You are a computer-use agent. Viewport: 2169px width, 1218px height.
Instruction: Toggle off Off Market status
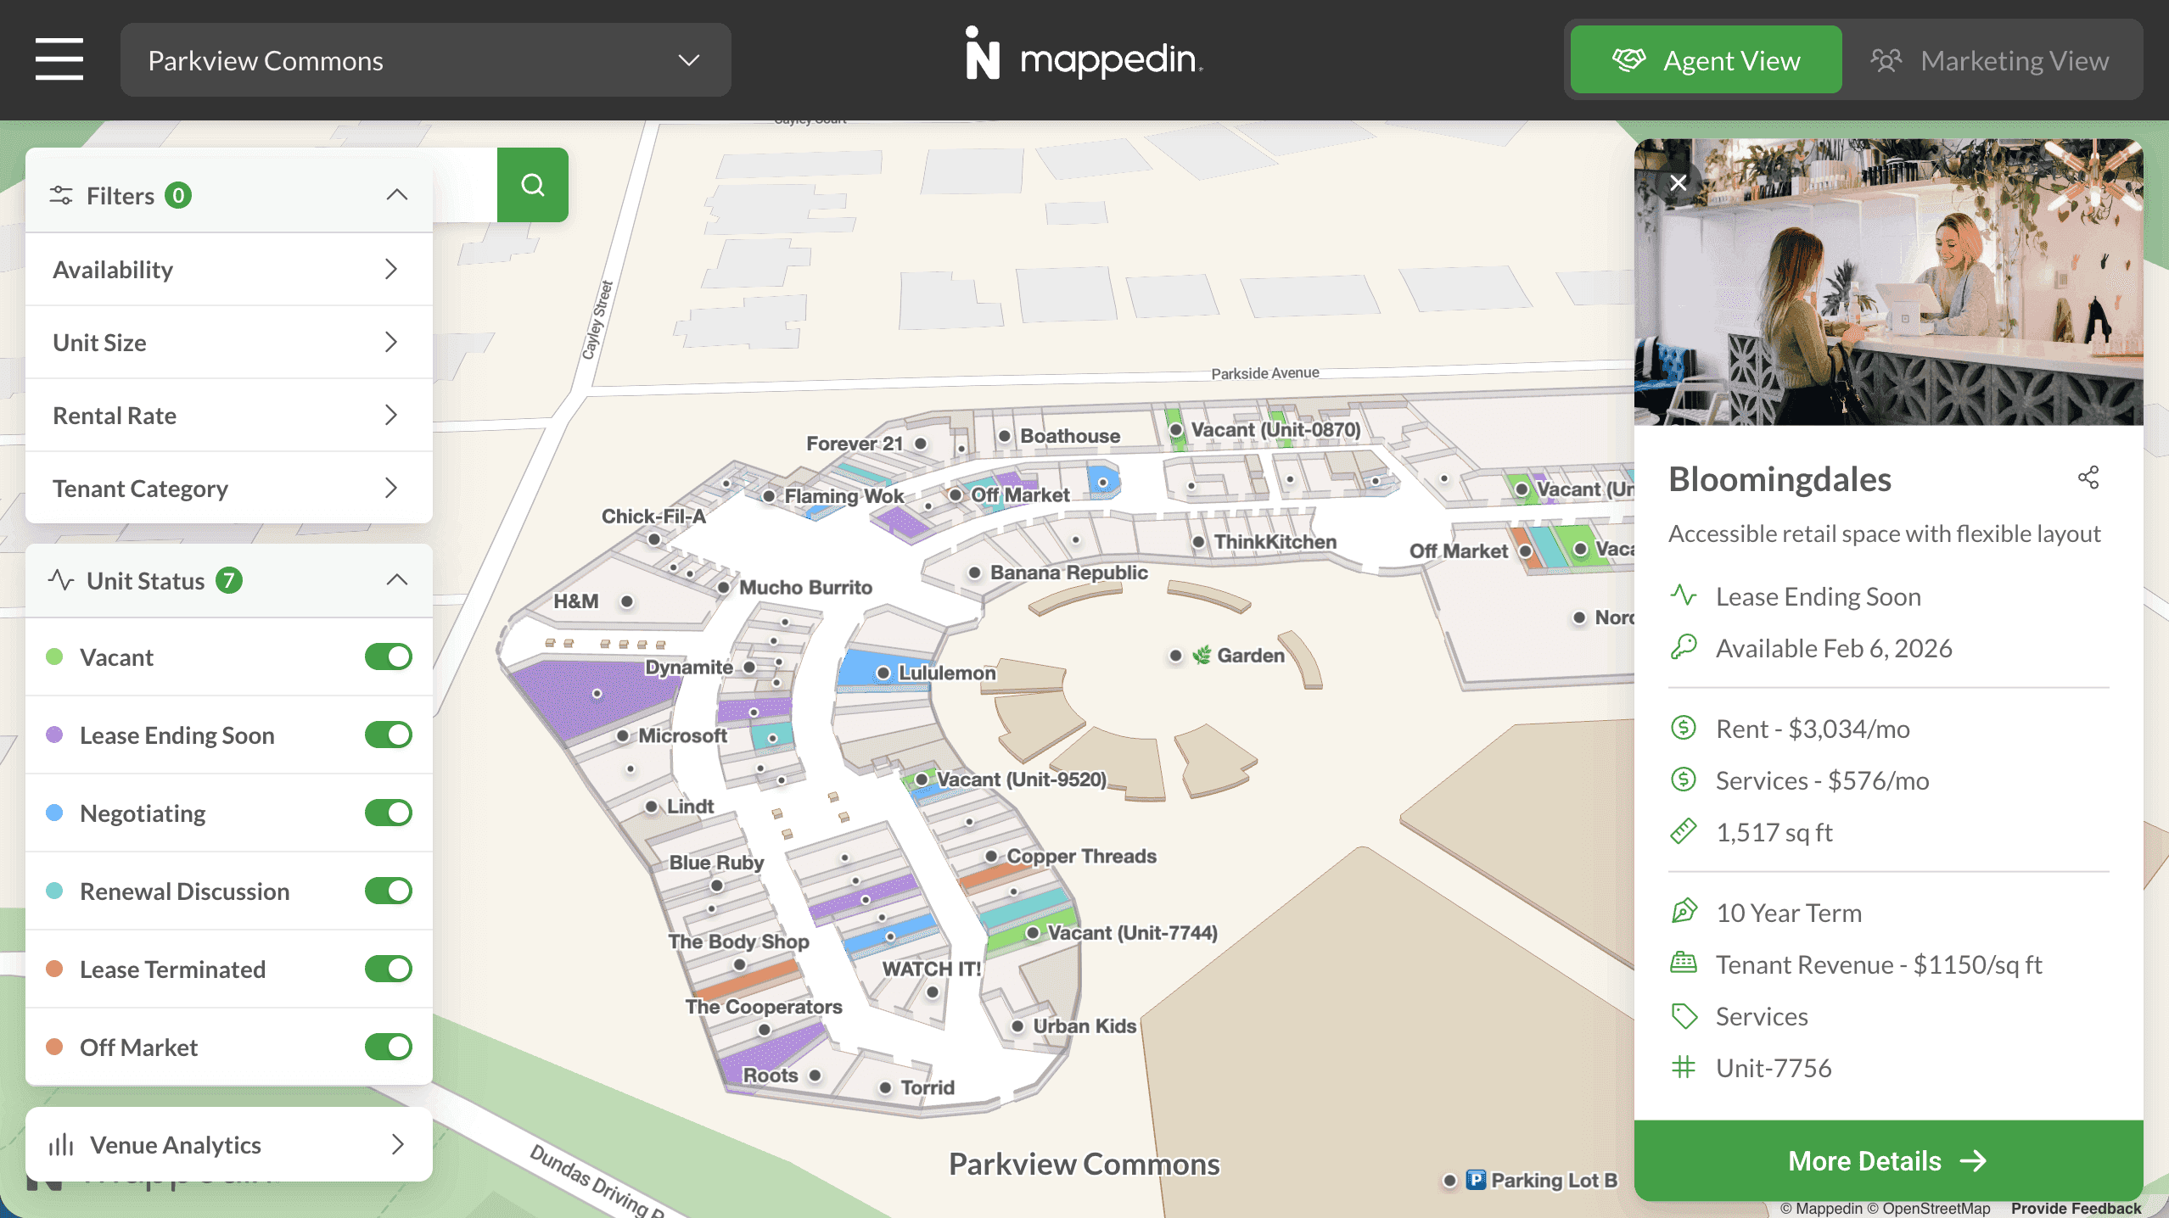(x=389, y=1047)
